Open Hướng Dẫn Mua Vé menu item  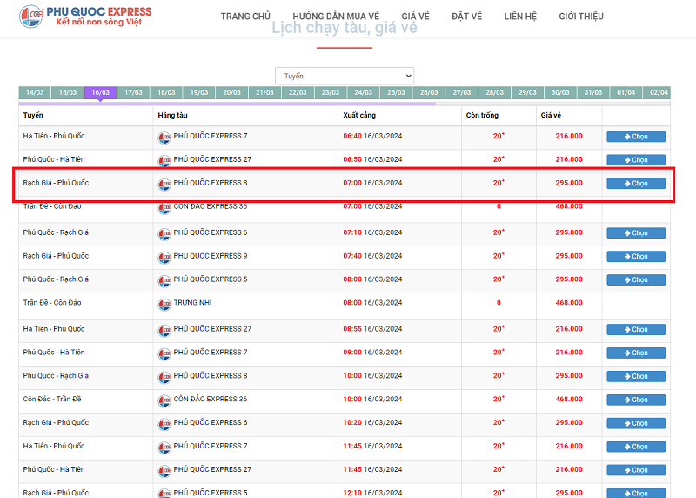click(x=336, y=17)
